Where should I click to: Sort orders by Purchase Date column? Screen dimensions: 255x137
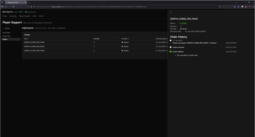pyautogui.click(x=161, y=39)
